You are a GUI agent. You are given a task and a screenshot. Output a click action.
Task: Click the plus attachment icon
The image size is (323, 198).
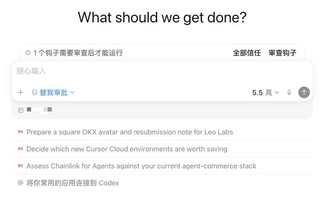(x=20, y=93)
